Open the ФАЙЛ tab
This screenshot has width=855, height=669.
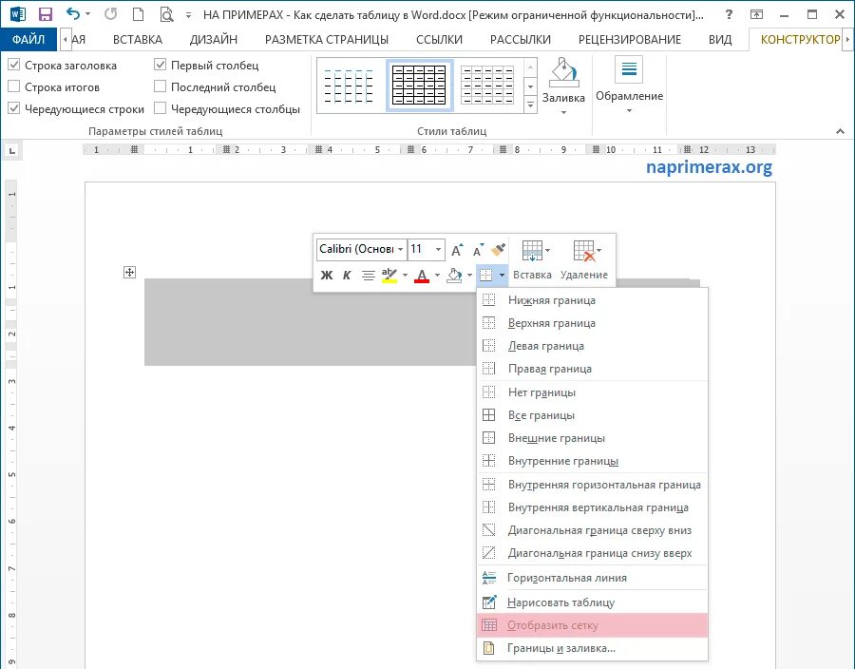[28, 39]
